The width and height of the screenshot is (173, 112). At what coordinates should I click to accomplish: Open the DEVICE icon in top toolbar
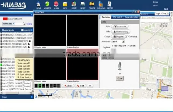83,5
